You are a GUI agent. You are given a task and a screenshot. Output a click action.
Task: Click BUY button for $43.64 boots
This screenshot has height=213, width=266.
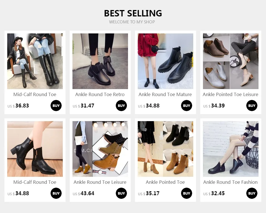point(121,193)
